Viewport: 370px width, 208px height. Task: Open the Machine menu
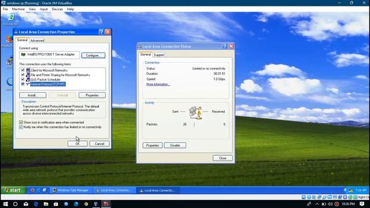click(x=18, y=9)
